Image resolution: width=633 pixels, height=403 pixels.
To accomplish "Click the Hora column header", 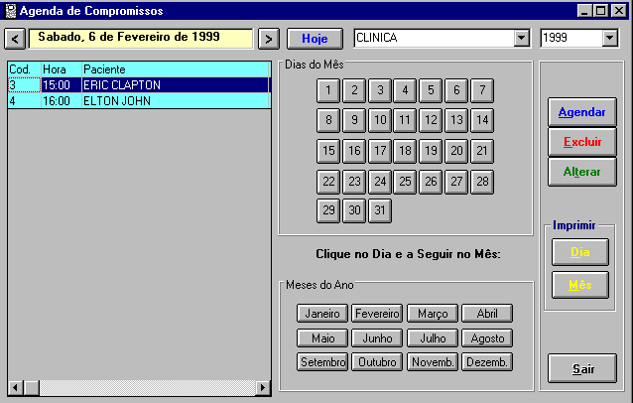I will click(62, 69).
